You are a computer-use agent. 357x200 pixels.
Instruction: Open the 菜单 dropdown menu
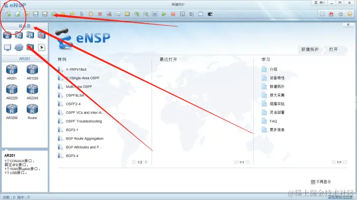[x=320, y=3]
